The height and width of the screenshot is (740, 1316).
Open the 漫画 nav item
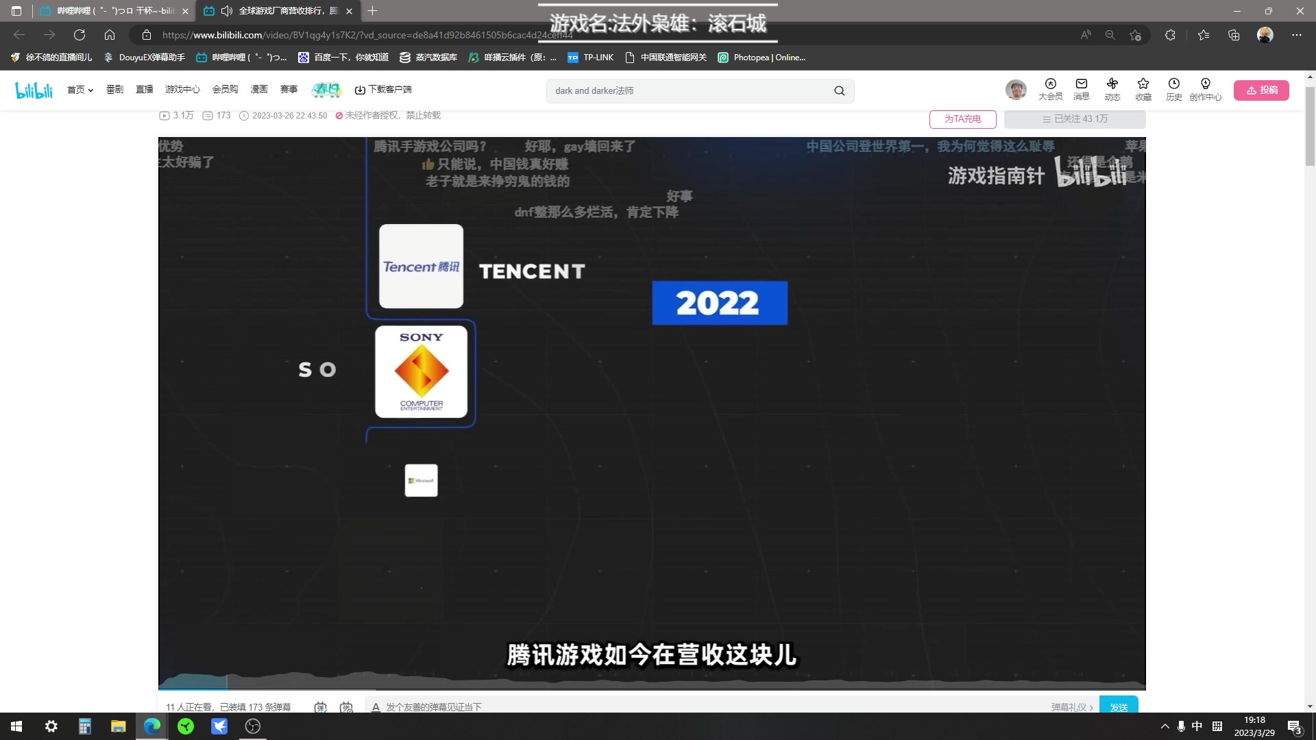pyautogui.click(x=259, y=90)
